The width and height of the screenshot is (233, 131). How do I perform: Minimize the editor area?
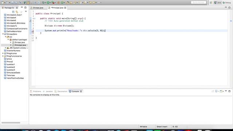click(x=226, y=7)
